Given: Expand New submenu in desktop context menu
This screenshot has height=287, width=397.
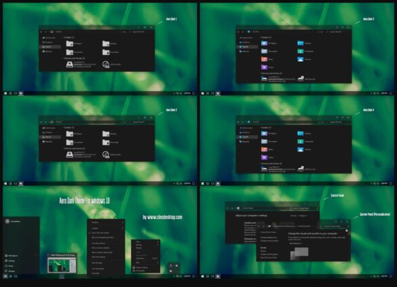Looking at the screenshot, I should coord(146,263).
